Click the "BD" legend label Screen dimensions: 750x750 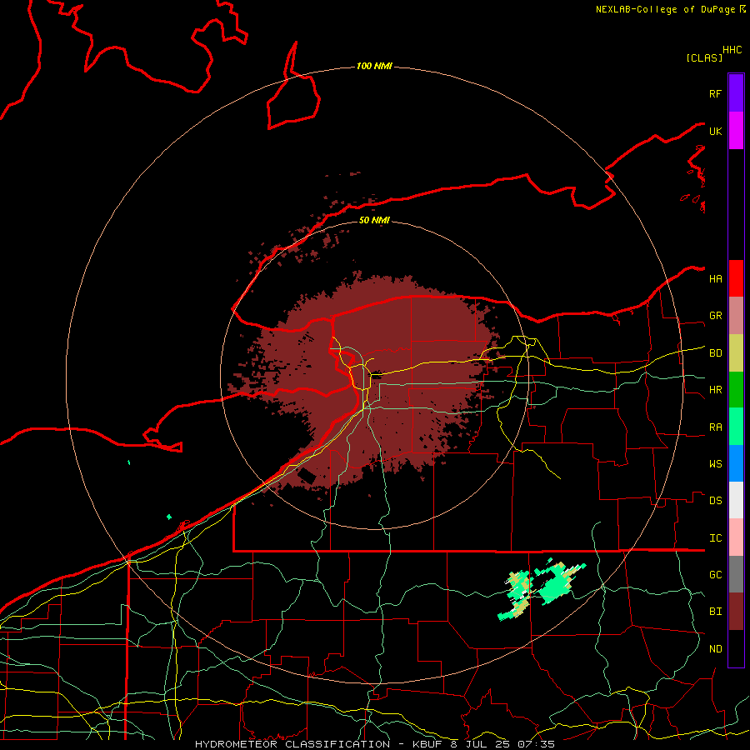click(715, 353)
